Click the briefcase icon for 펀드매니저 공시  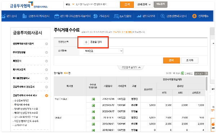pos(57,16)
